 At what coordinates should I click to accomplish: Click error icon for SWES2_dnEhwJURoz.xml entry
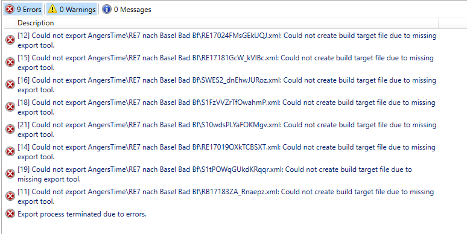click(x=10, y=84)
